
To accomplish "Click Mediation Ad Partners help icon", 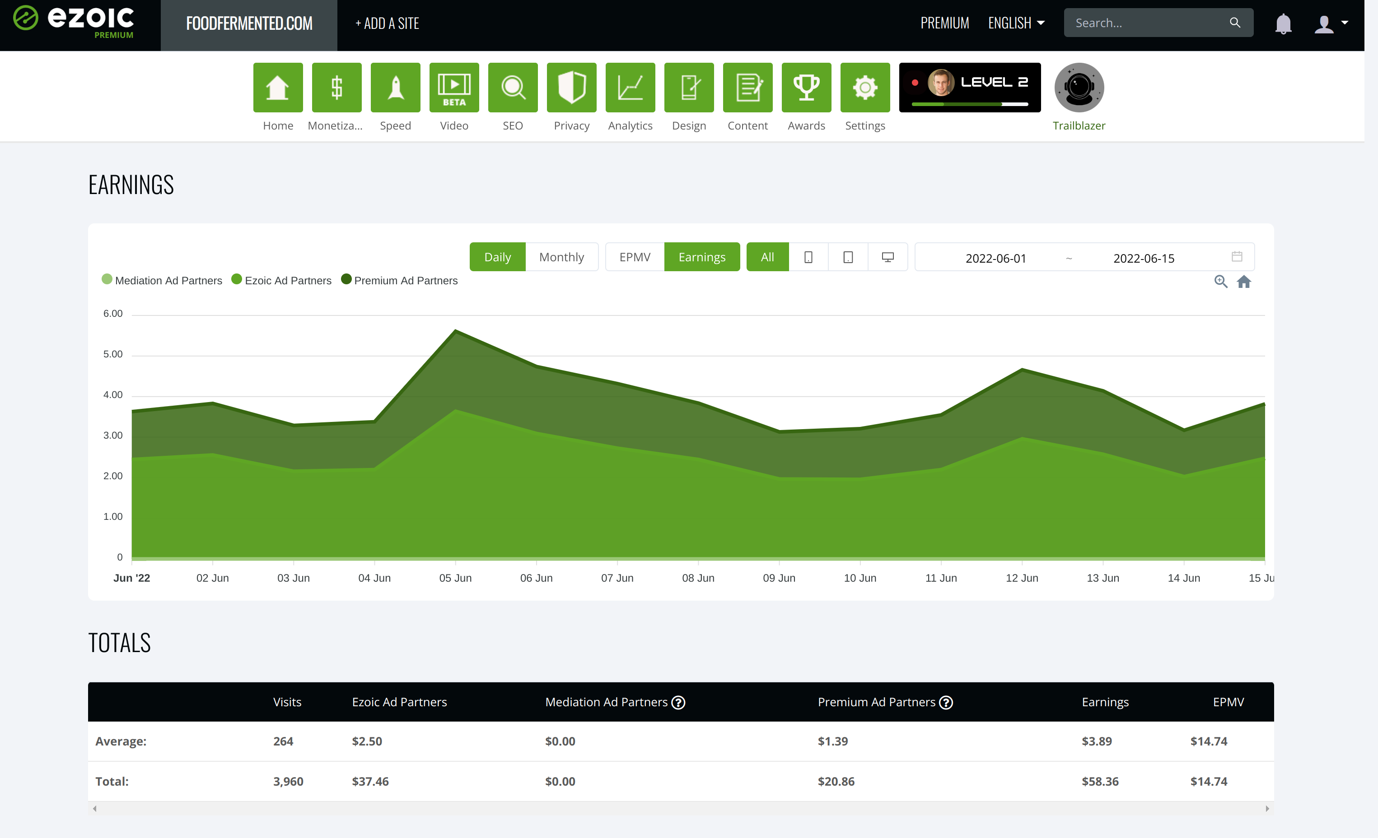I will tap(678, 702).
